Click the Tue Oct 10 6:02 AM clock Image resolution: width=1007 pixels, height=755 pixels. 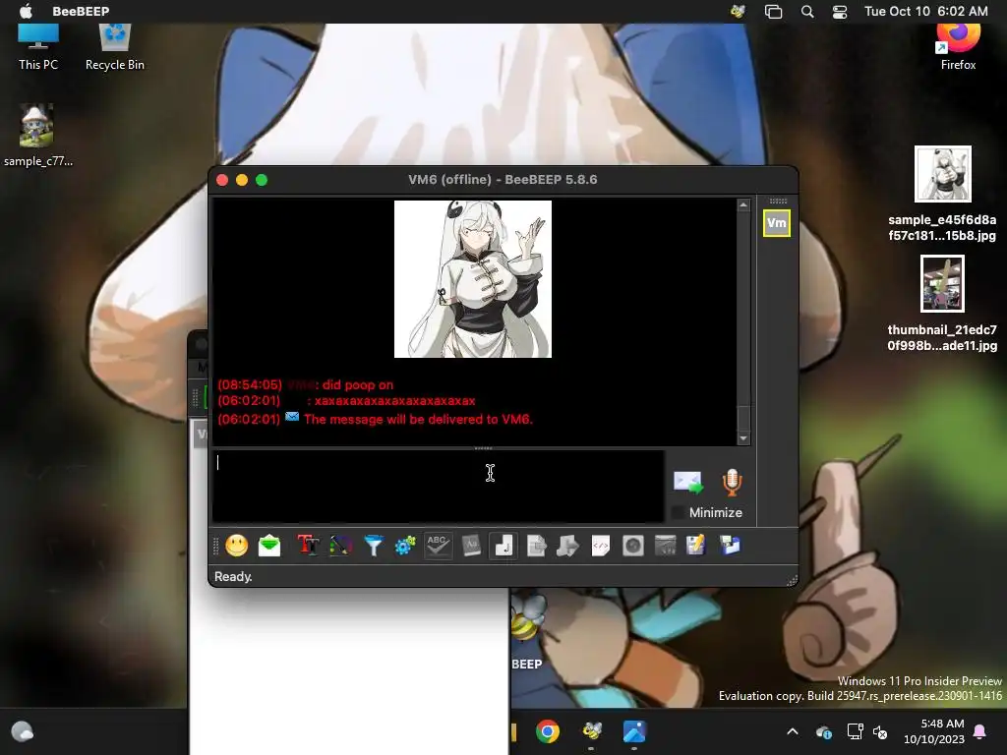tap(925, 11)
